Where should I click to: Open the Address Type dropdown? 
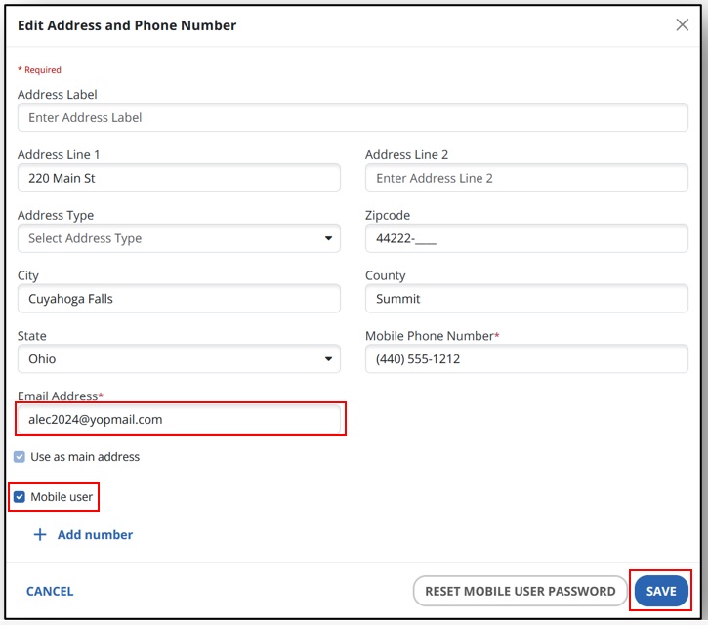[179, 238]
